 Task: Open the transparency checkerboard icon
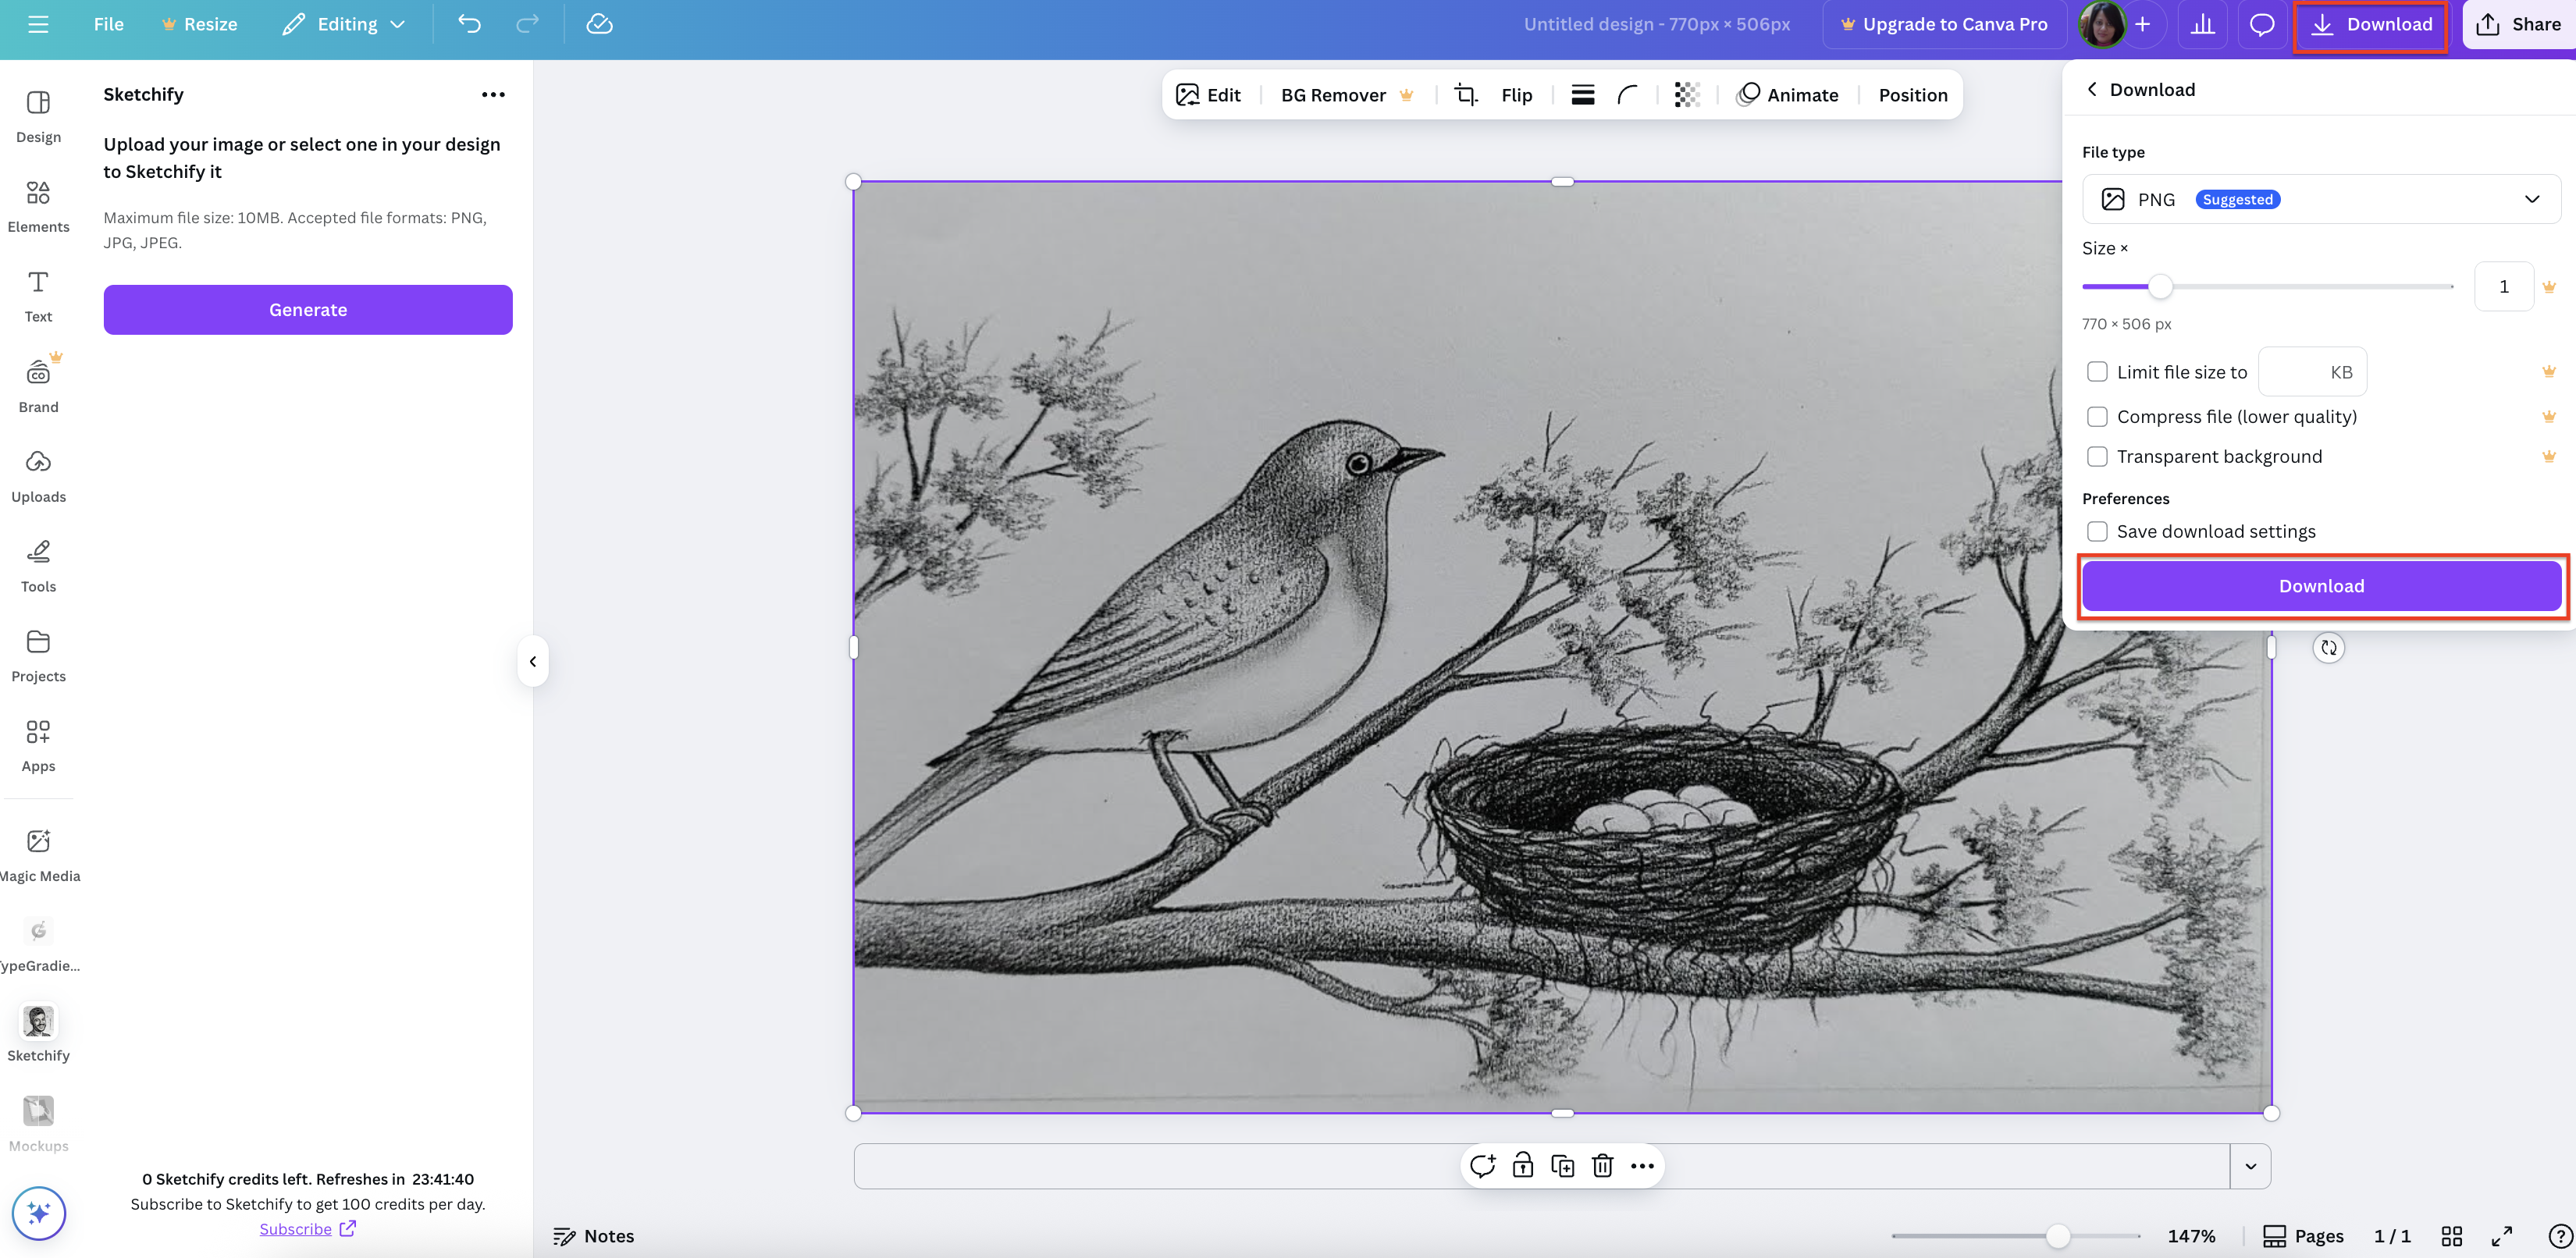tap(1686, 95)
